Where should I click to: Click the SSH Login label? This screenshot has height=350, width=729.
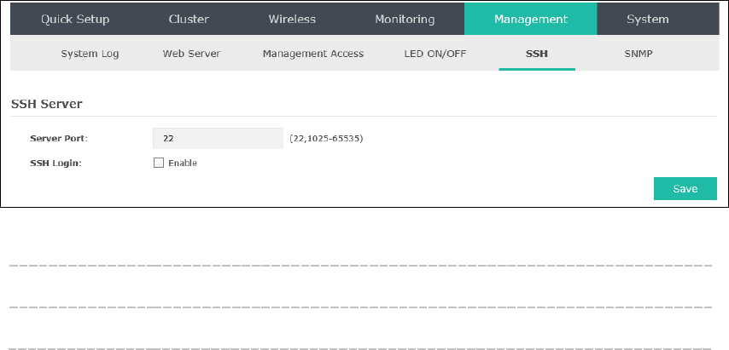55,164
